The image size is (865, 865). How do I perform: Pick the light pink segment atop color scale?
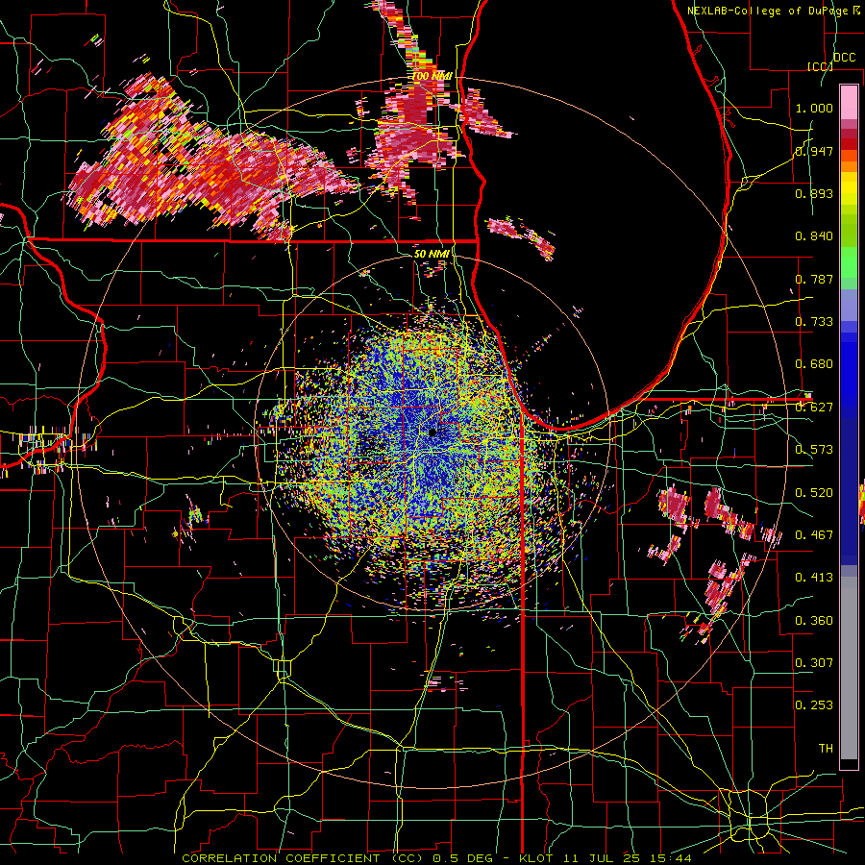click(849, 103)
